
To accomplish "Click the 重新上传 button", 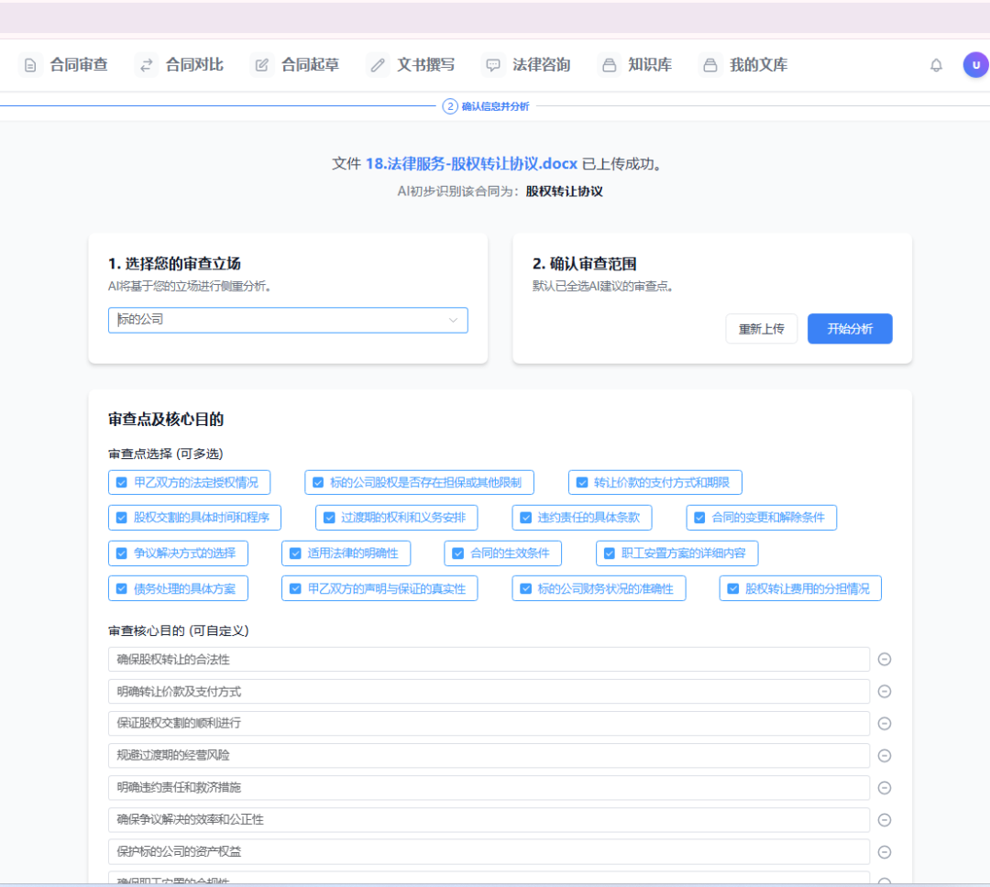I will (x=762, y=329).
